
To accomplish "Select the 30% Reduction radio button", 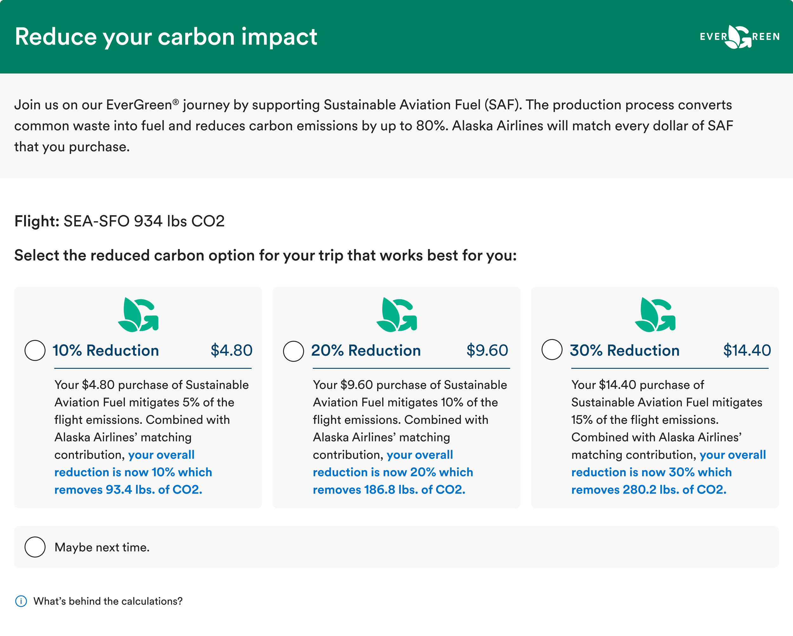I will [x=552, y=350].
